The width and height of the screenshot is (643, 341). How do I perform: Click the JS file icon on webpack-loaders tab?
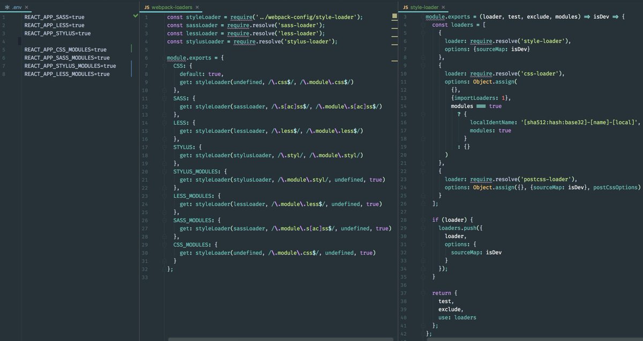[x=147, y=8]
